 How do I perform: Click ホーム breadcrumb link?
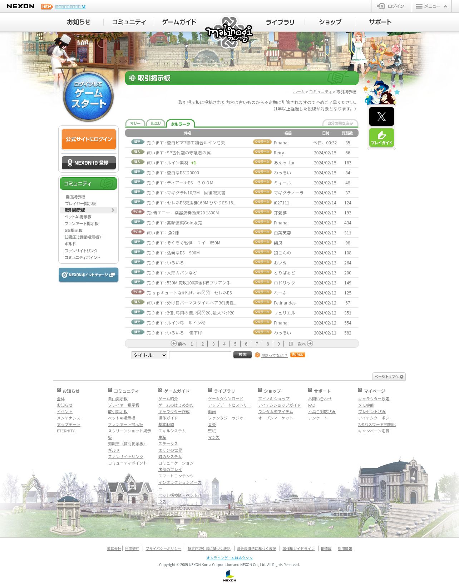point(299,92)
